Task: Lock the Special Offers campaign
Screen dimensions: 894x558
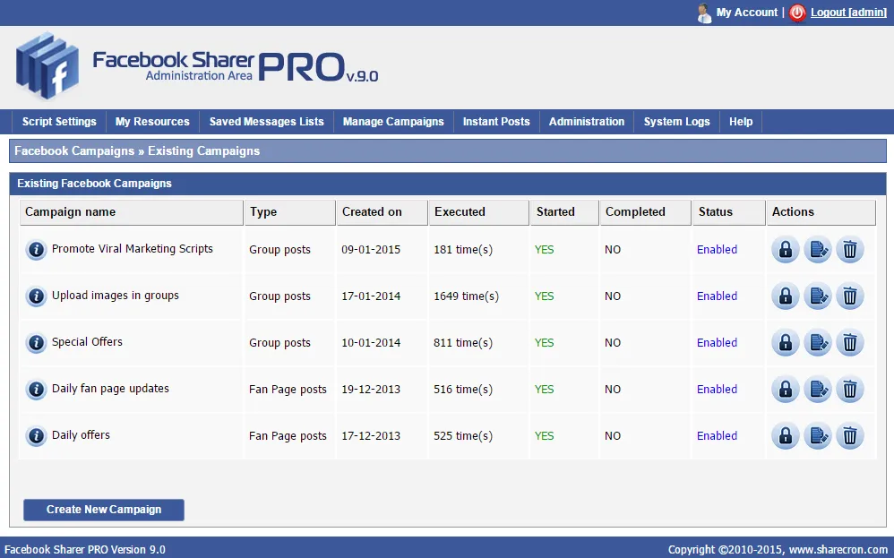Action: tap(785, 342)
